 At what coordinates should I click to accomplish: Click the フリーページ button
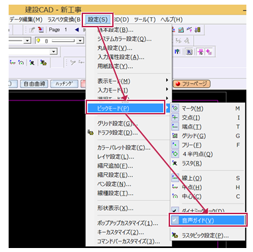(x=191, y=84)
